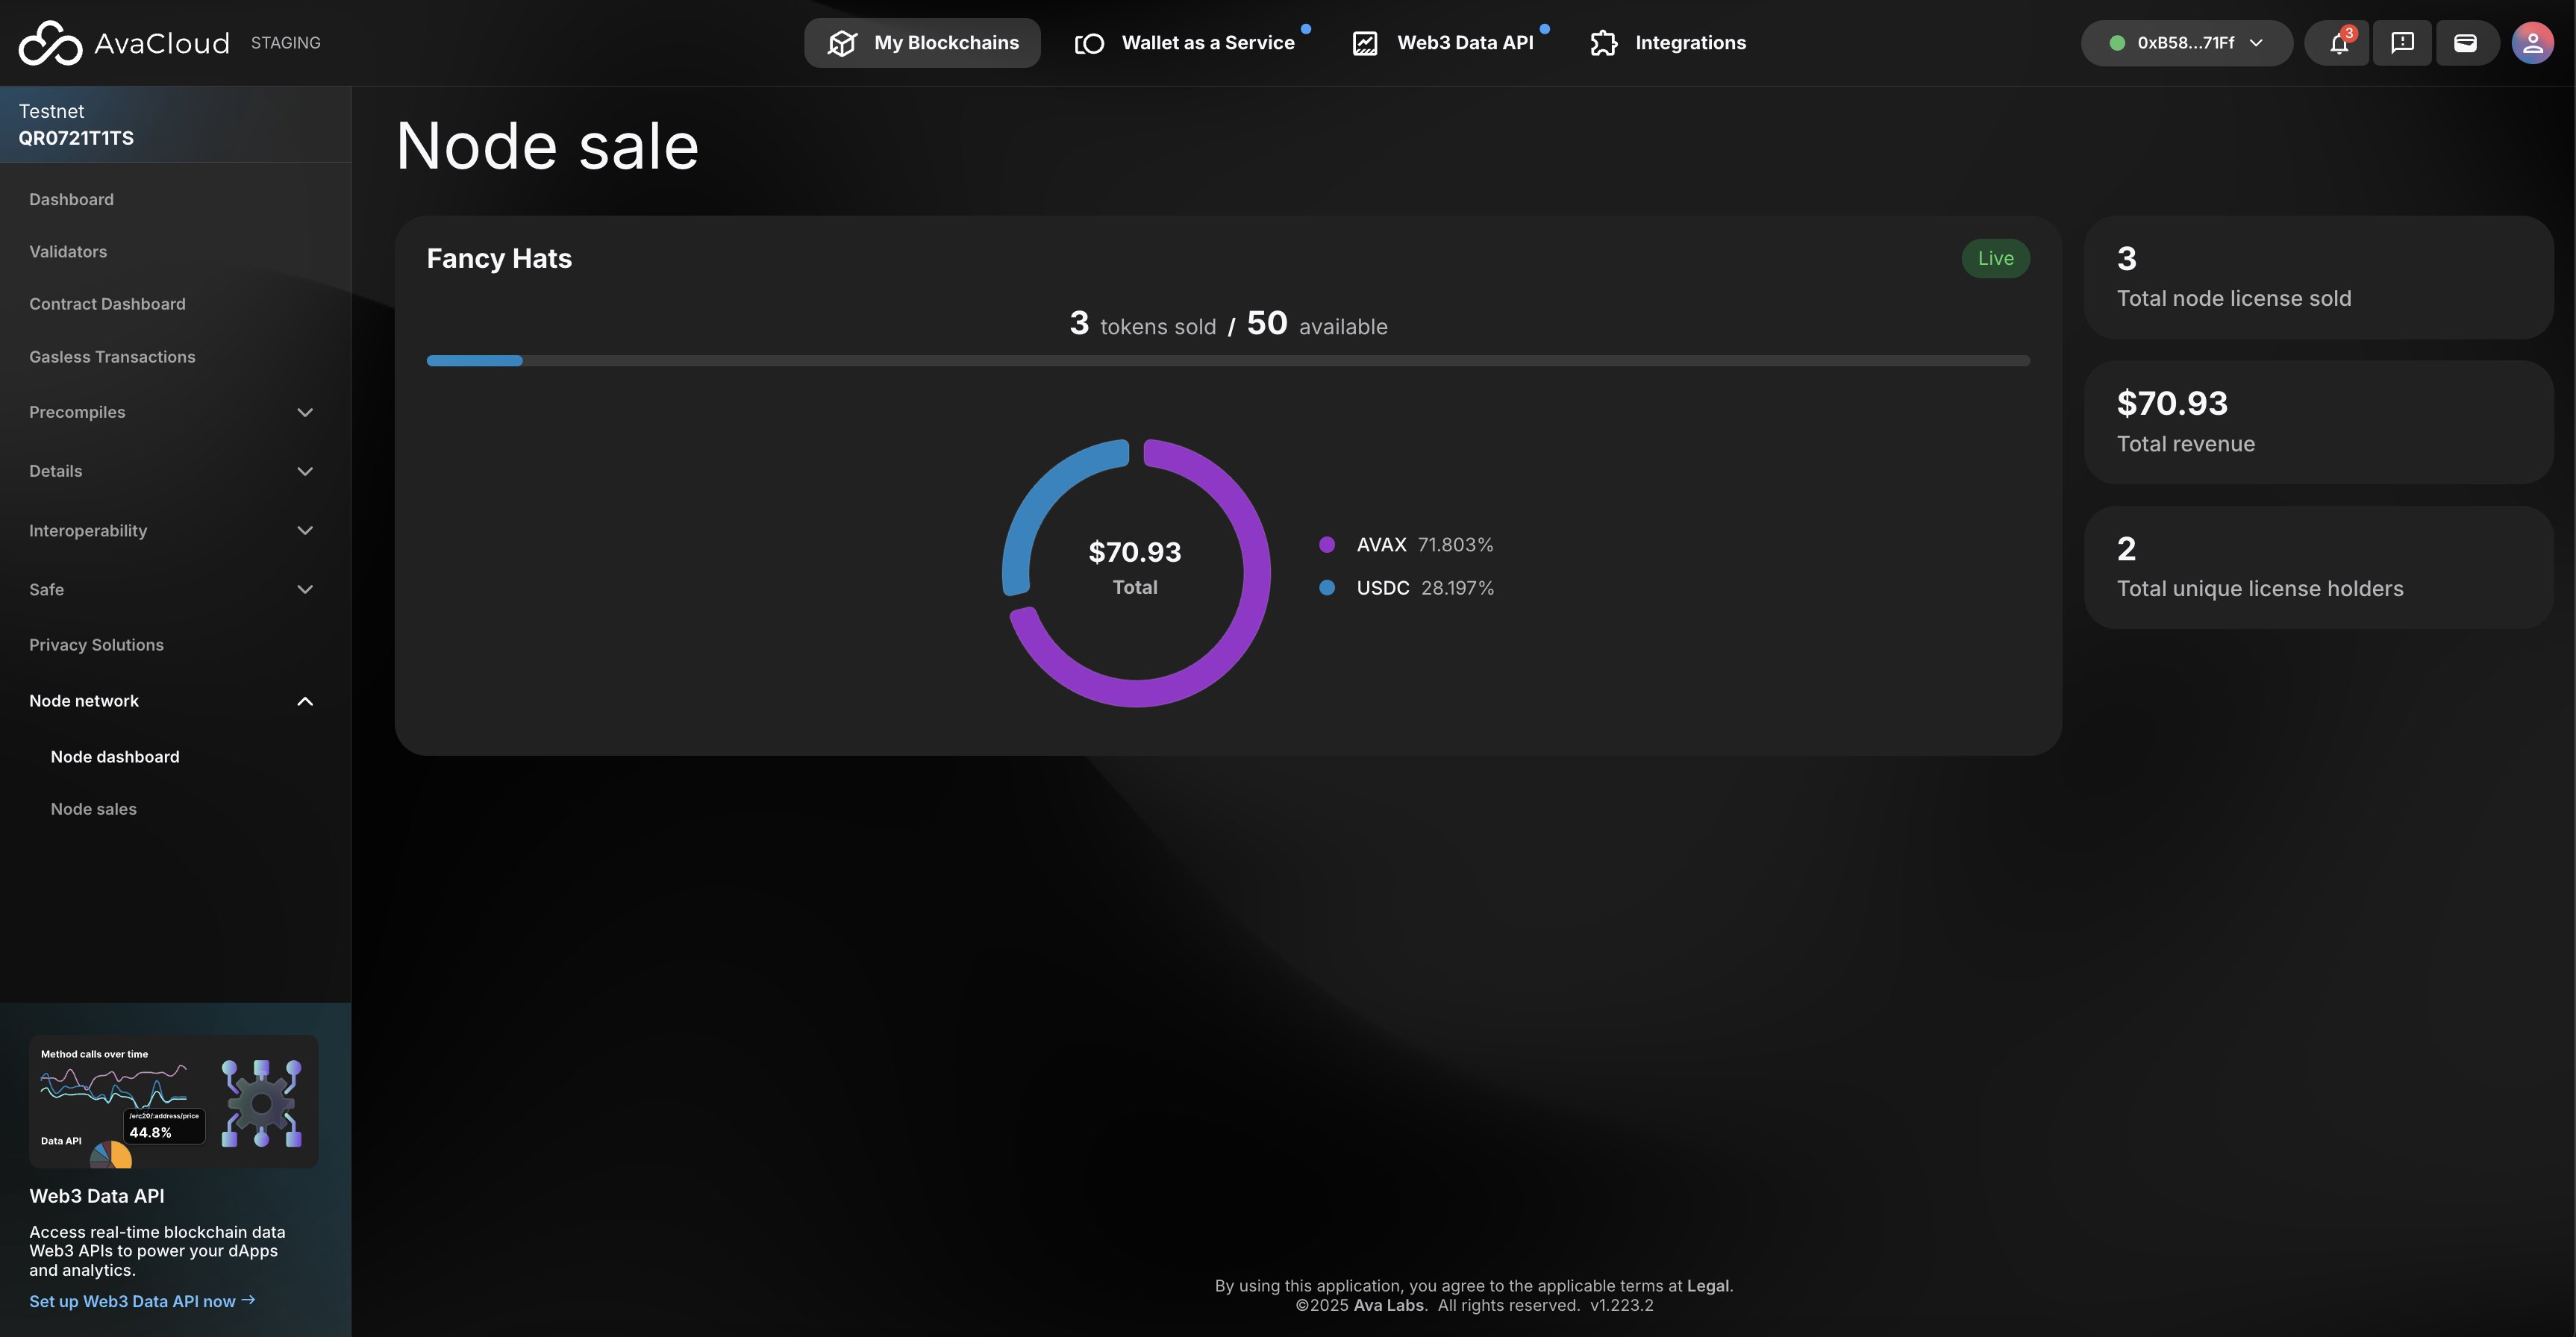Click the tokens sold progress bar
Viewport: 2576px width, 1337px height.
point(1228,360)
